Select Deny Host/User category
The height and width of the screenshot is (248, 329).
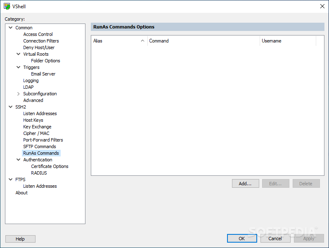(39, 47)
